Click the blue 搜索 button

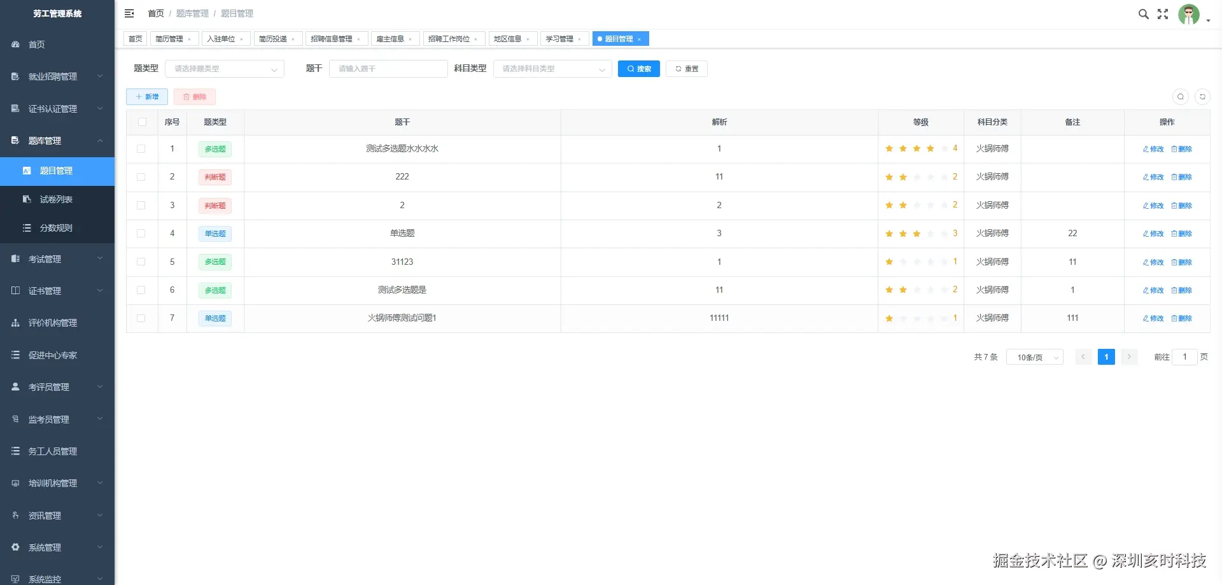pyautogui.click(x=639, y=69)
